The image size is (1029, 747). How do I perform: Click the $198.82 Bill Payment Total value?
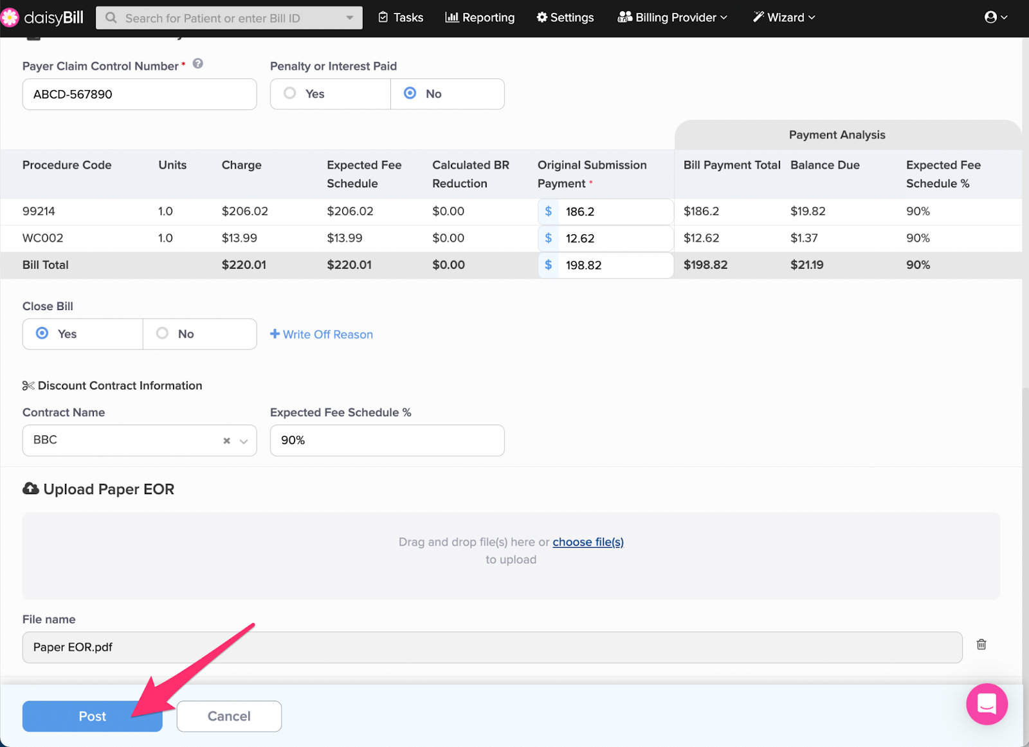pos(706,265)
